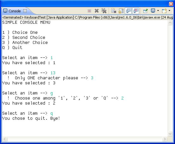
Task: Close the window with the red X button
Action: click(x=171, y=4)
